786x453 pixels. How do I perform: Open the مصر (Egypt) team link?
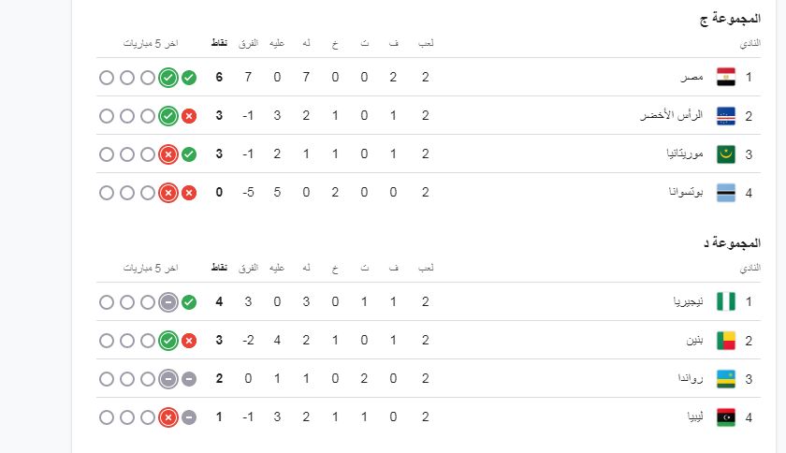pos(692,77)
